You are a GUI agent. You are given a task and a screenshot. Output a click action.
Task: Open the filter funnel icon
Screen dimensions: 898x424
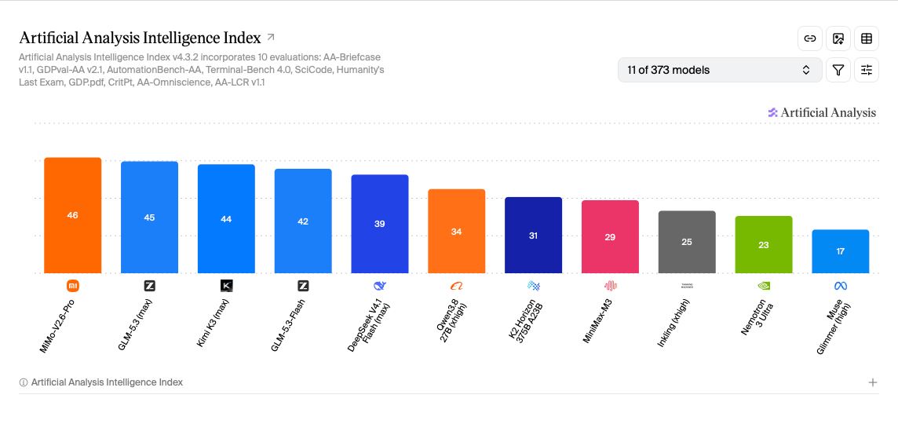(838, 70)
